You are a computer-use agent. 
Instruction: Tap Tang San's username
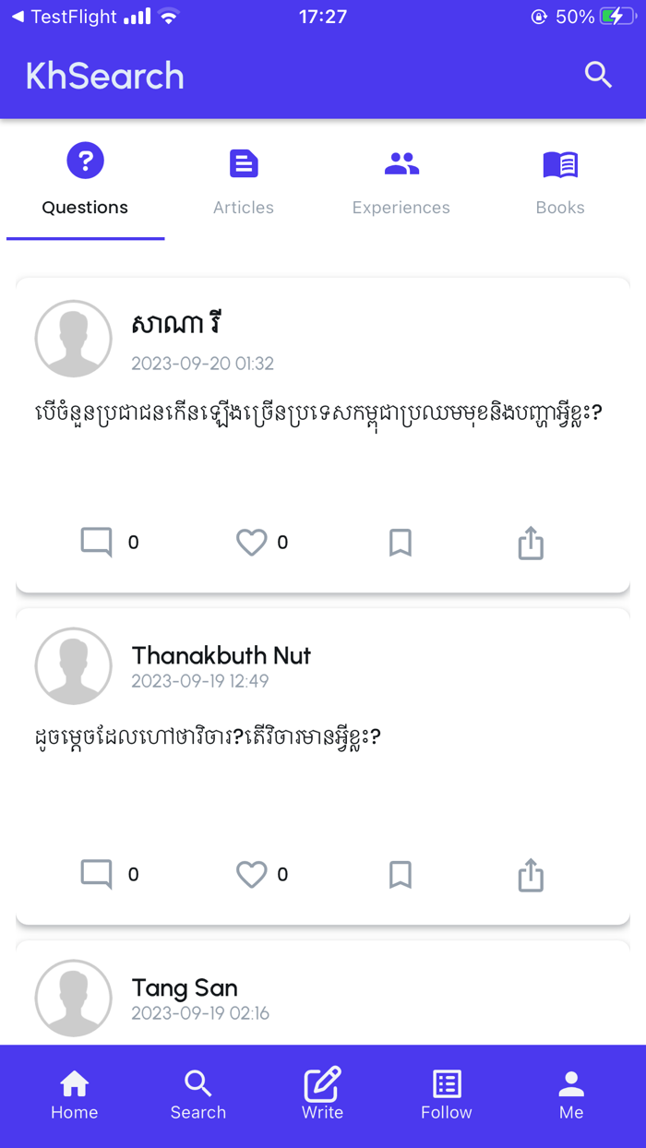coord(184,987)
